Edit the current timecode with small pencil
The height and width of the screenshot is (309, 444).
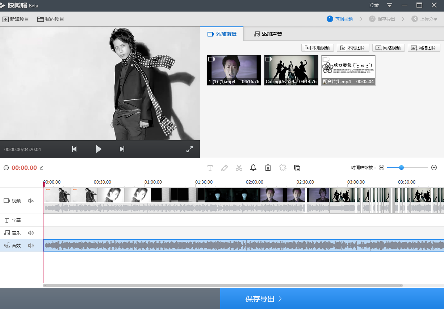point(41,168)
